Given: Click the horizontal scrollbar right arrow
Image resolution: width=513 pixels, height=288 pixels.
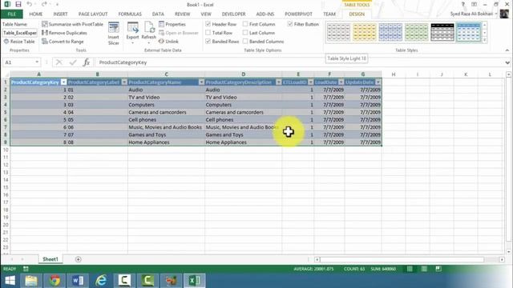Looking at the screenshot, I should click(x=503, y=259).
